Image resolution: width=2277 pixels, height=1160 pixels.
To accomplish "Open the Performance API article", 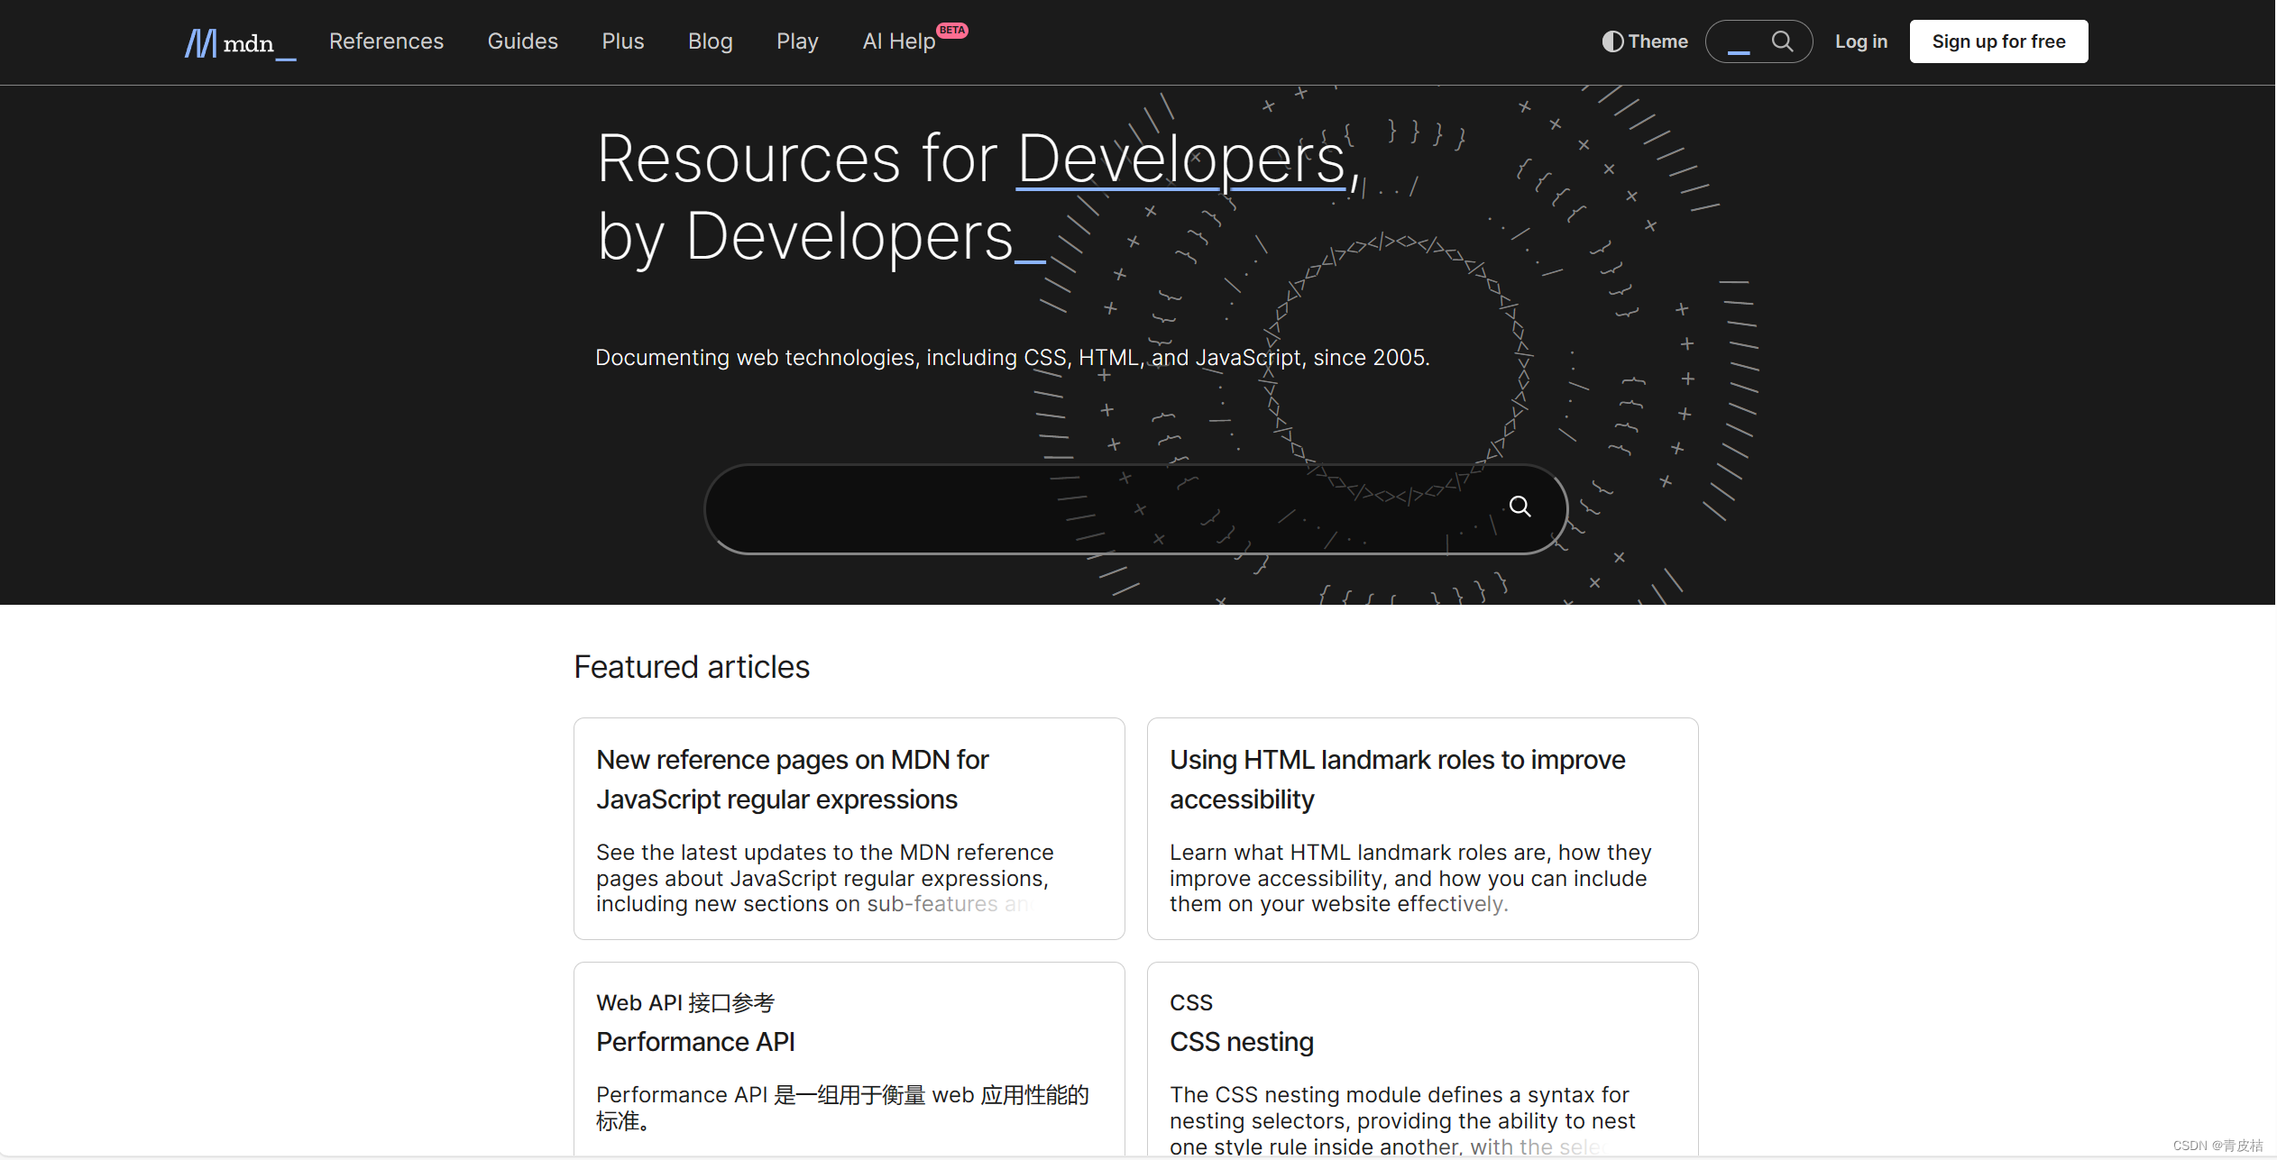I will (695, 1042).
